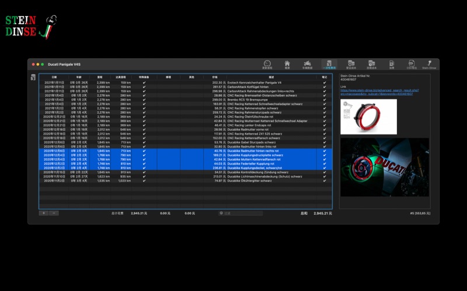Select row Ducabike Kupplungsdruckplatte schwarz

click(186, 155)
